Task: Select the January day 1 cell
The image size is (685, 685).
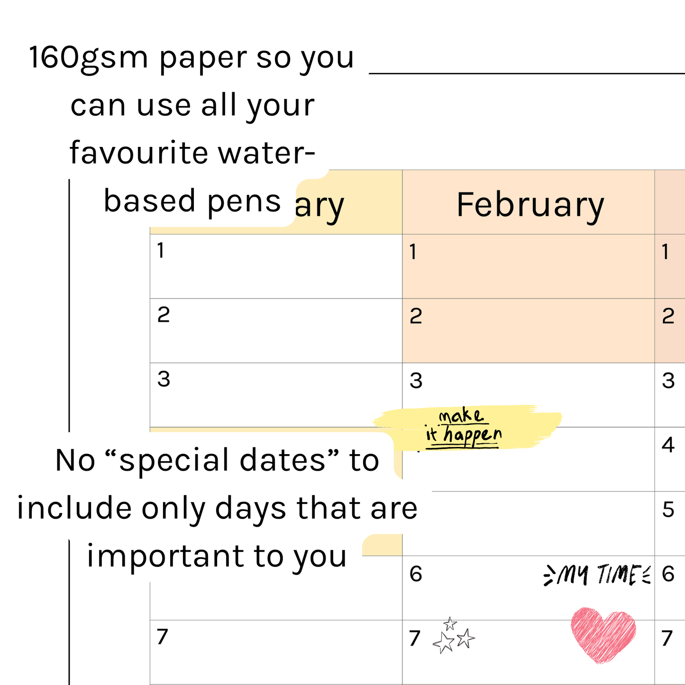Action: [x=276, y=266]
